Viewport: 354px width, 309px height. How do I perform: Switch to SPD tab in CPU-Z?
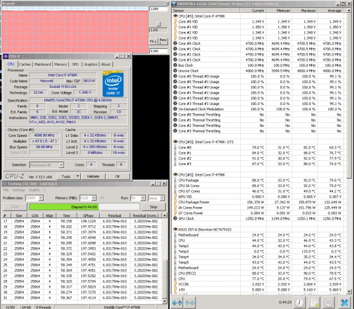click(75, 64)
